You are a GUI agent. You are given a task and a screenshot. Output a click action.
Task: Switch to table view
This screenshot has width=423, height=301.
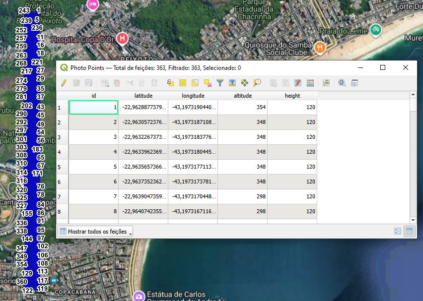coord(410,231)
